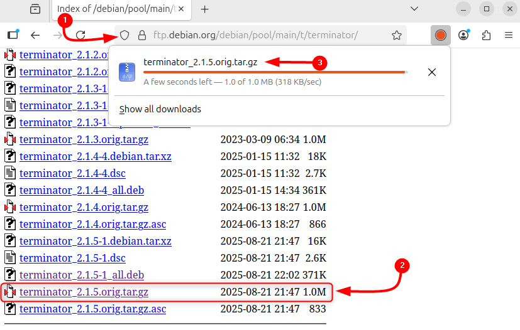This screenshot has width=520, height=330.
Task: Open the terminator_2.1.4-4_all.deb link
Action: (x=82, y=190)
